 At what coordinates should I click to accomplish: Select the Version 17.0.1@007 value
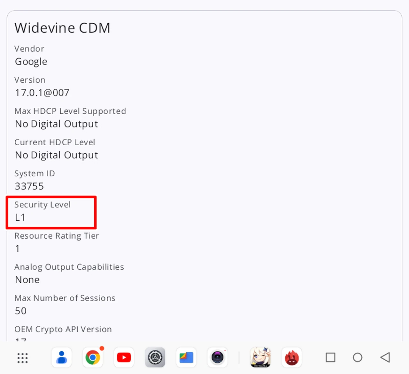click(x=42, y=93)
